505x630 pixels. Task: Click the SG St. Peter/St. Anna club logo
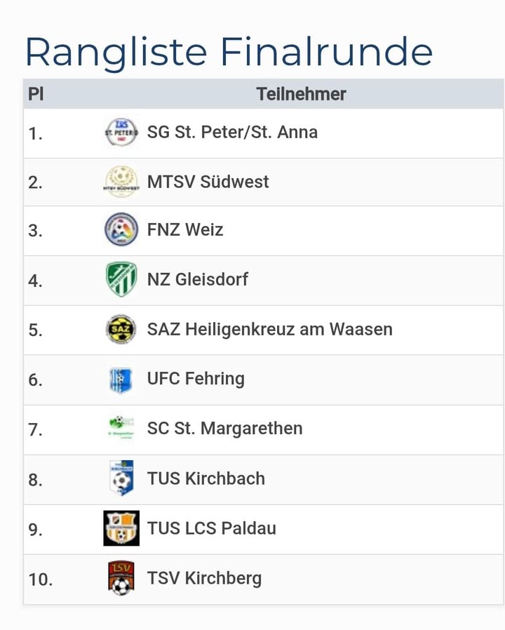(121, 132)
